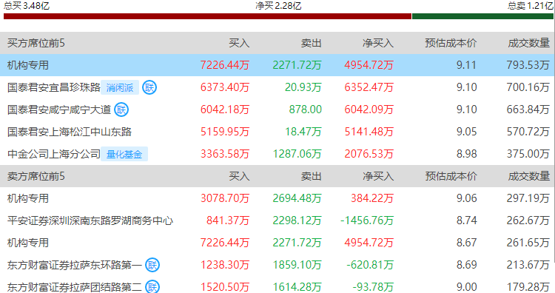This screenshot has height=293, width=555.
Task: Open the 消闲派 tag
Action: pos(120,87)
